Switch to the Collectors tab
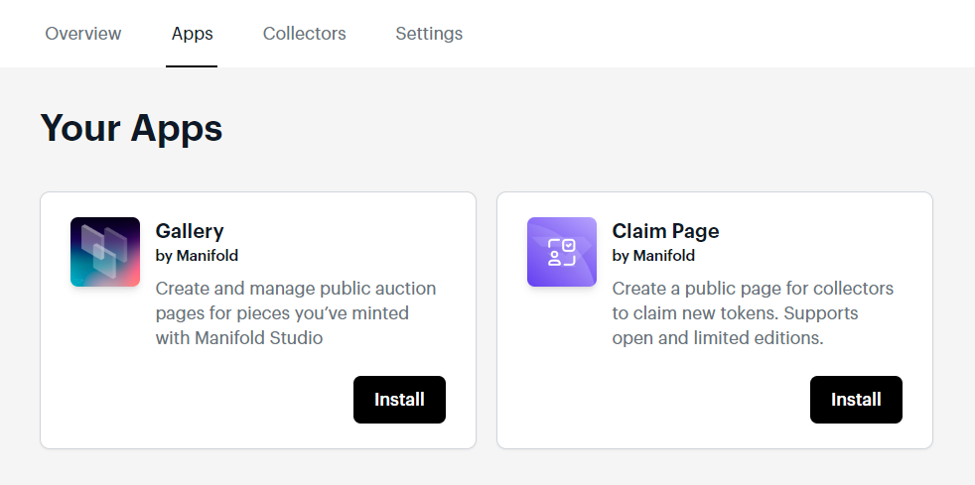This screenshot has width=975, height=485. 304,33
